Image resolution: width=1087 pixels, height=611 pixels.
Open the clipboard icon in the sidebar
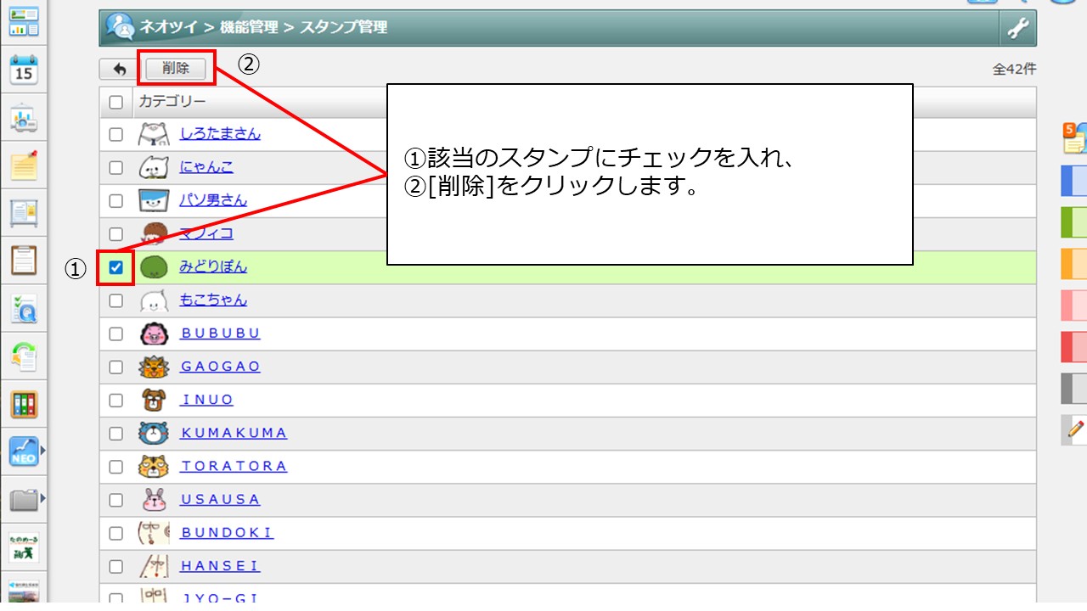(x=24, y=260)
